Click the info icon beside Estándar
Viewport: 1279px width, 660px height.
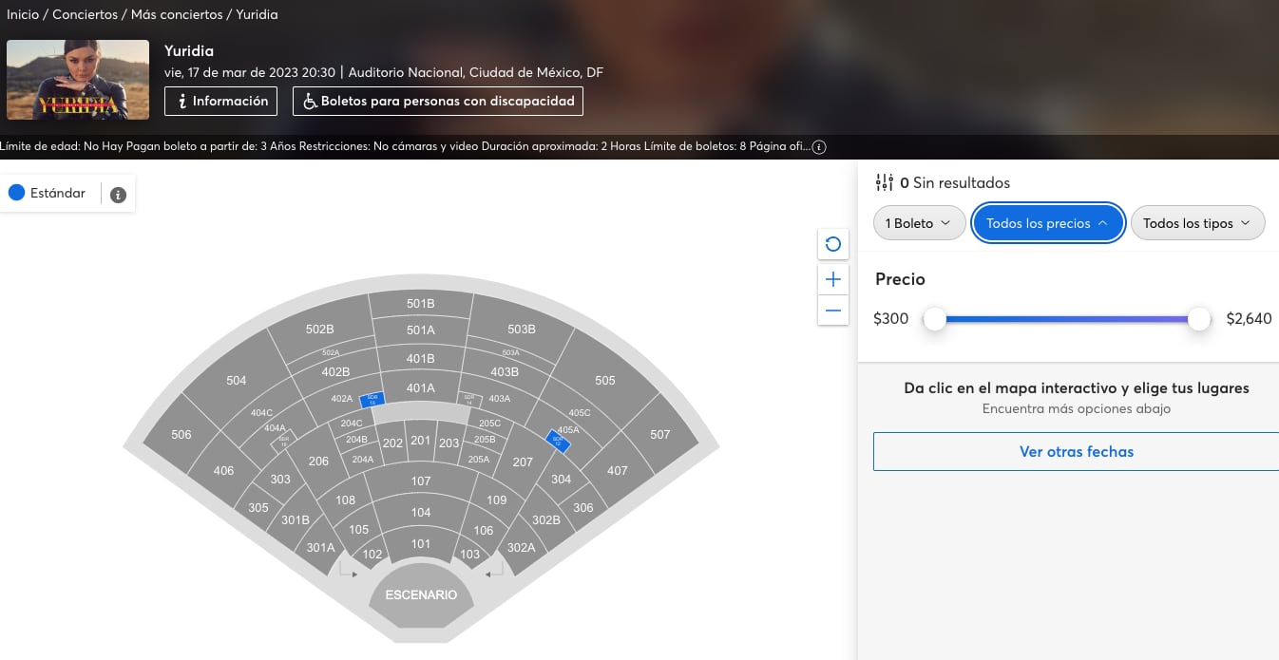(x=117, y=194)
